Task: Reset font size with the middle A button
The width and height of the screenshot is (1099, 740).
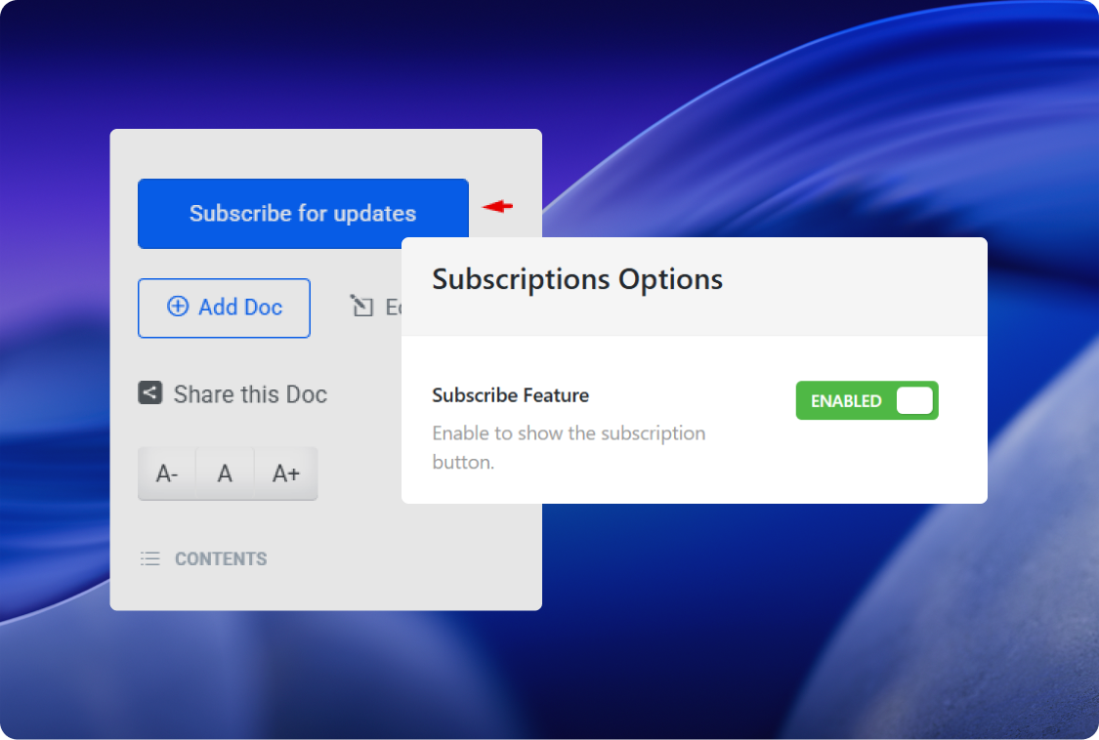Action: pos(225,473)
